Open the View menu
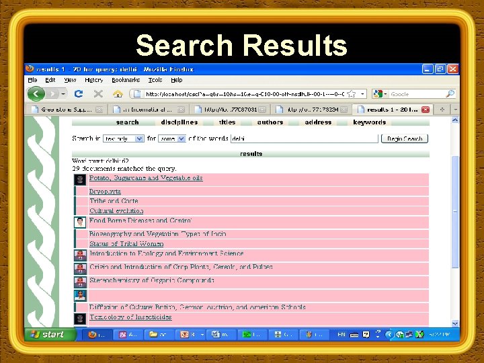484x363 pixels. pos(70,80)
